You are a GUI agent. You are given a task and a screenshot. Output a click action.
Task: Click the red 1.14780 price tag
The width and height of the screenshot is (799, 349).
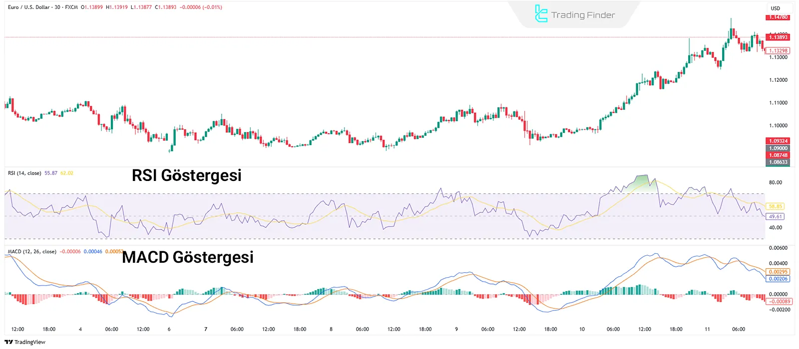pyautogui.click(x=778, y=17)
